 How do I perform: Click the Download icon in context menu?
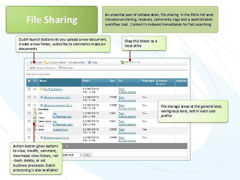(x=35, y=109)
